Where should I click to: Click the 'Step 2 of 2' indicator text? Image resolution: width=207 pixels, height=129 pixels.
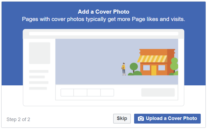[x=18, y=119]
